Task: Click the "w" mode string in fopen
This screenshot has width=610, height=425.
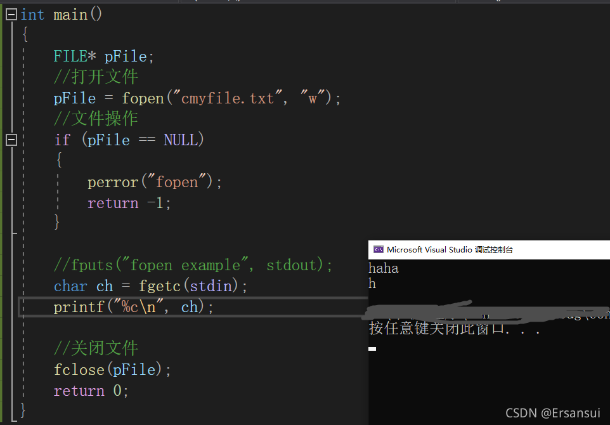Action: tap(313, 98)
